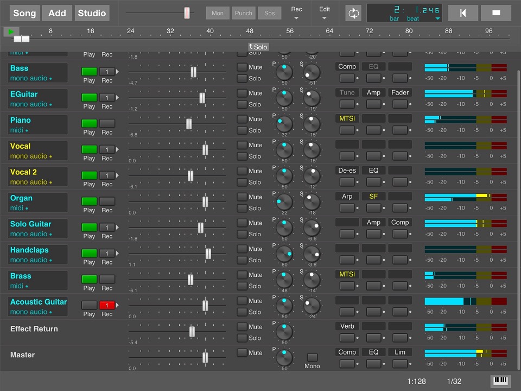Solo the Brass track
The height and width of the screenshot is (391, 521).
pos(242,286)
